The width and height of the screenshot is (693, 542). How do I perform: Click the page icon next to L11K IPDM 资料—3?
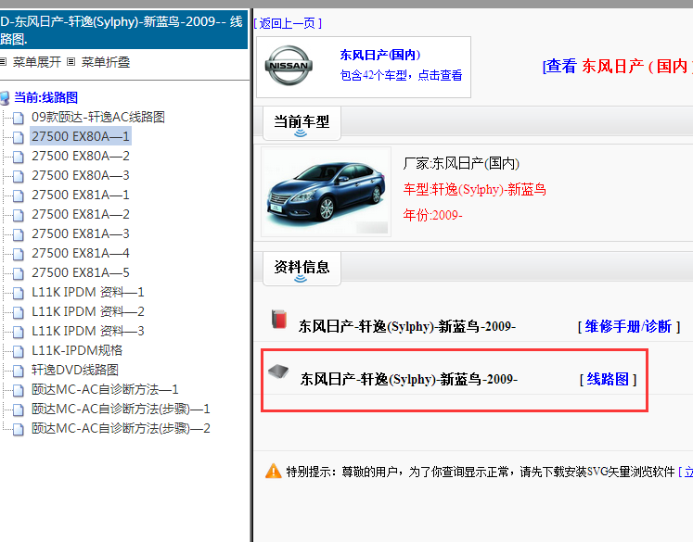click(x=19, y=332)
